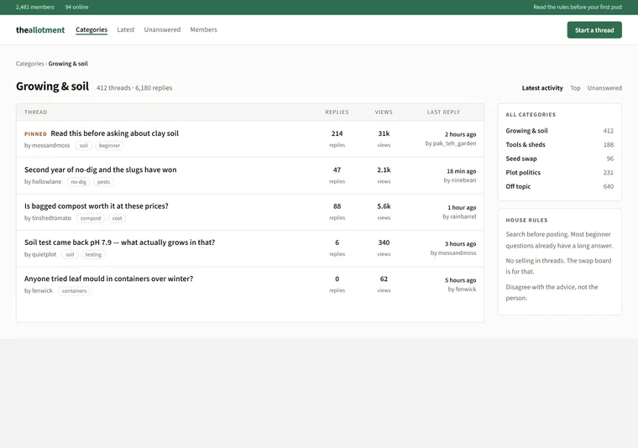Viewport: 638px width, 448px height.
Task: Switch to the Latest nav tab
Action: coord(125,29)
